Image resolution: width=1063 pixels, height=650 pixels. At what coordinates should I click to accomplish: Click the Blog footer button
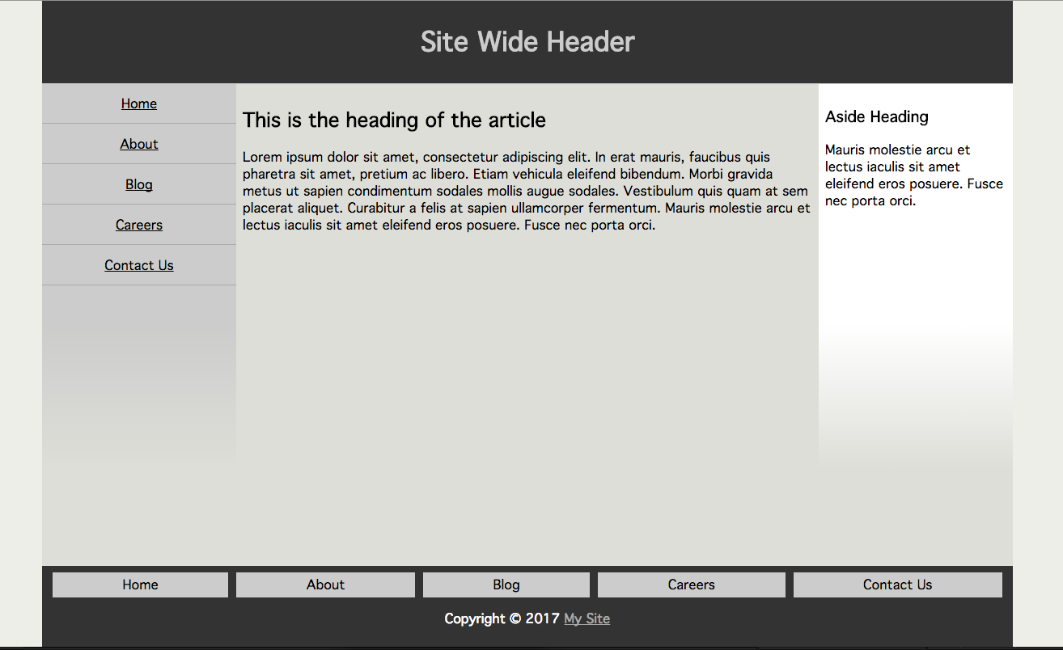506,584
